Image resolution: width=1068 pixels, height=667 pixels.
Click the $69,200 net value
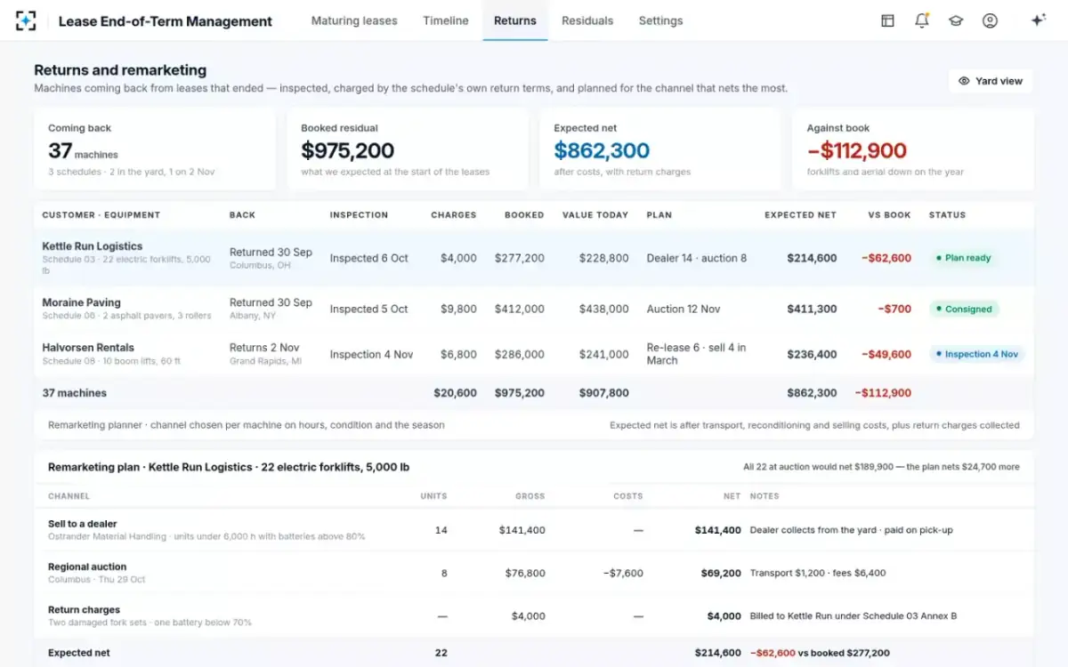[720, 573]
